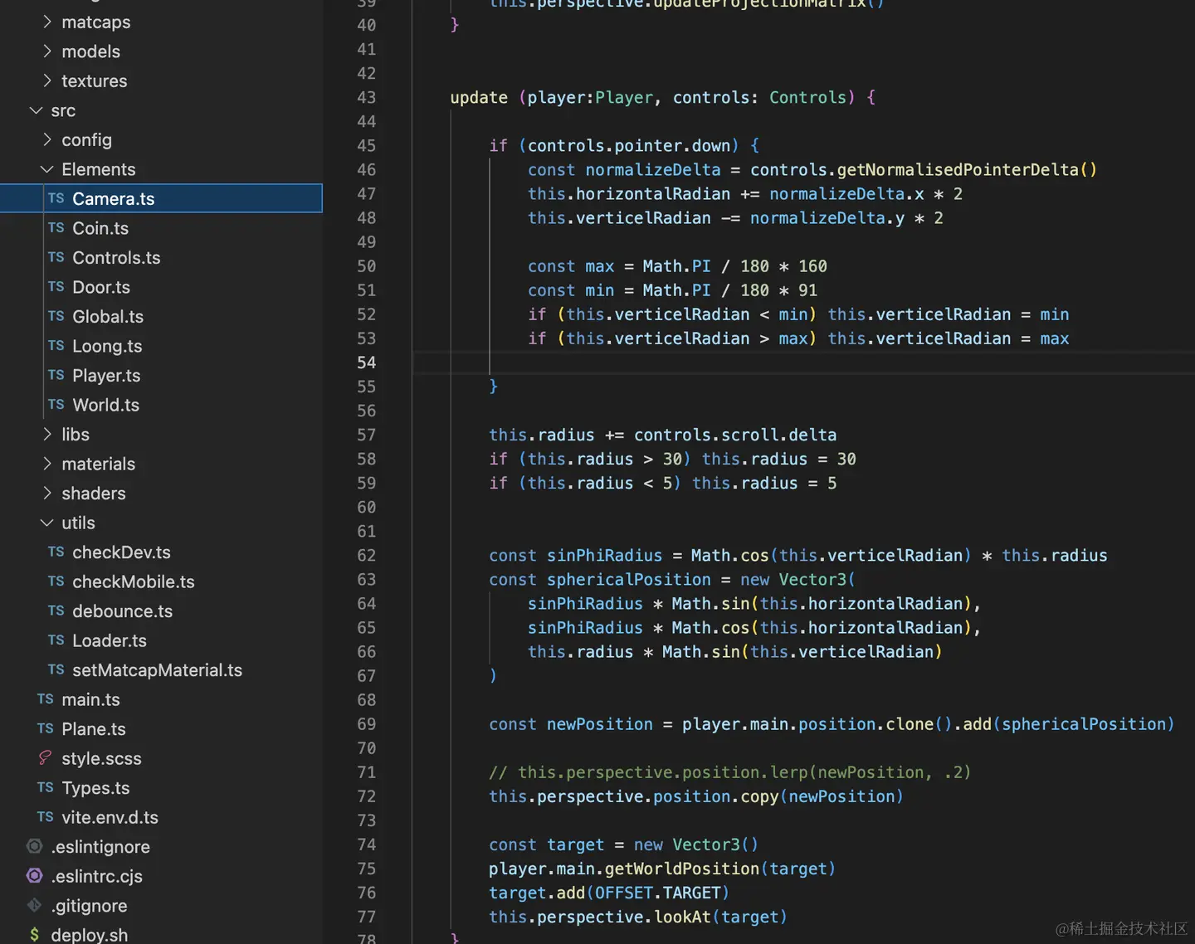Click 'normalizeDelta' declaration on line 46
The image size is (1195, 944).
(x=653, y=169)
